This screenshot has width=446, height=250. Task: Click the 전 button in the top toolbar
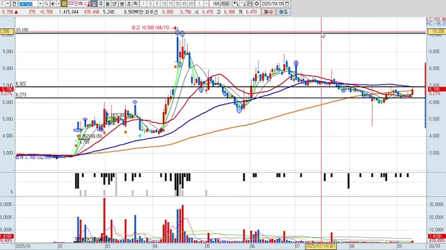point(14,4)
